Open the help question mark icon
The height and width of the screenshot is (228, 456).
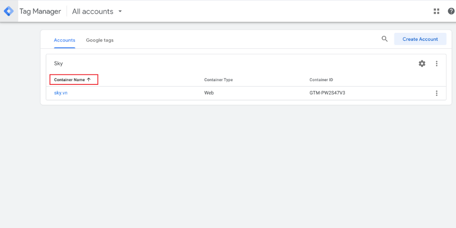point(451,11)
